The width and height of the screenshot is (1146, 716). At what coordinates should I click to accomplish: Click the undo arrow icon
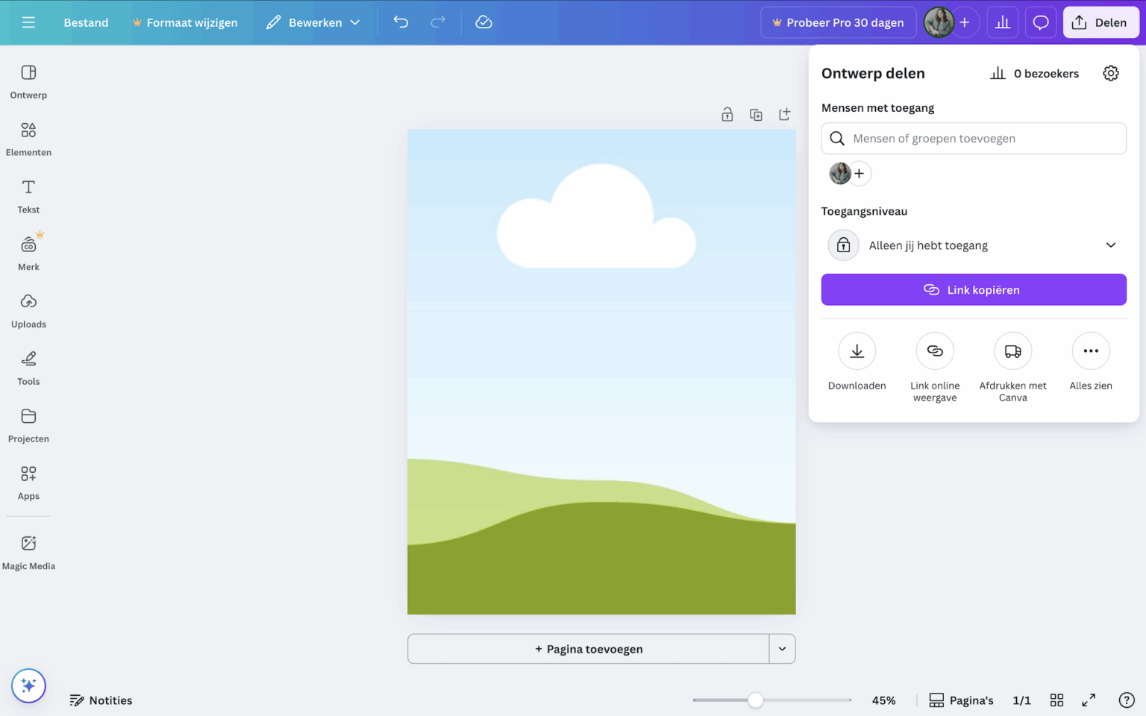401,22
